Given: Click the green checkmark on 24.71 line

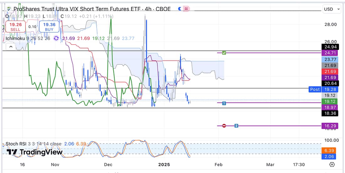Looking at the screenshot, I should pyautogui.click(x=224, y=53).
